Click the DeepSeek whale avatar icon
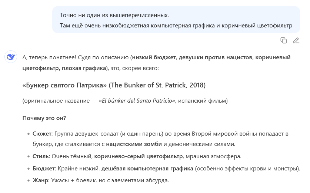This screenshot has width=310, height=193. point(10,57)
